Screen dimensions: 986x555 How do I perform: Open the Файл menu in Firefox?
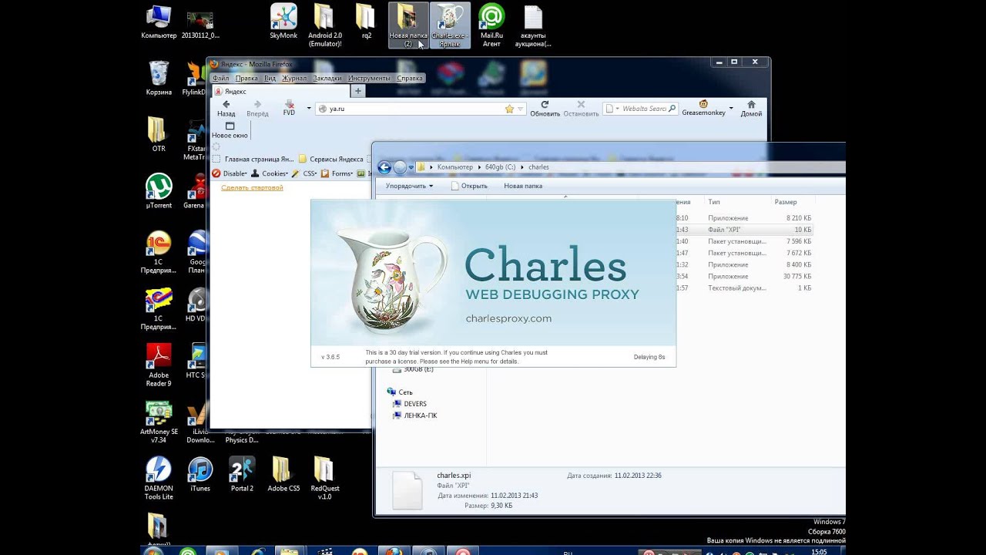[220, 78]
